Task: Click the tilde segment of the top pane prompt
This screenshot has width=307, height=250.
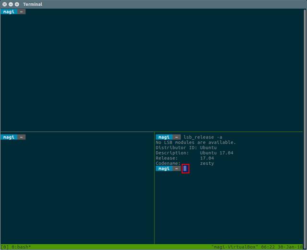Action: 21,11
